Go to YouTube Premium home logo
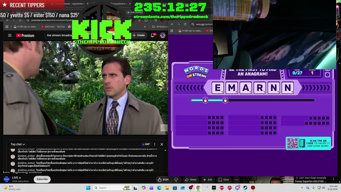341x192 pixels. 25,35
